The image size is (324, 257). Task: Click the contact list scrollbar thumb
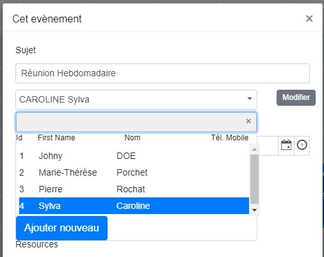pyautogui.click(x=254, y=179)
